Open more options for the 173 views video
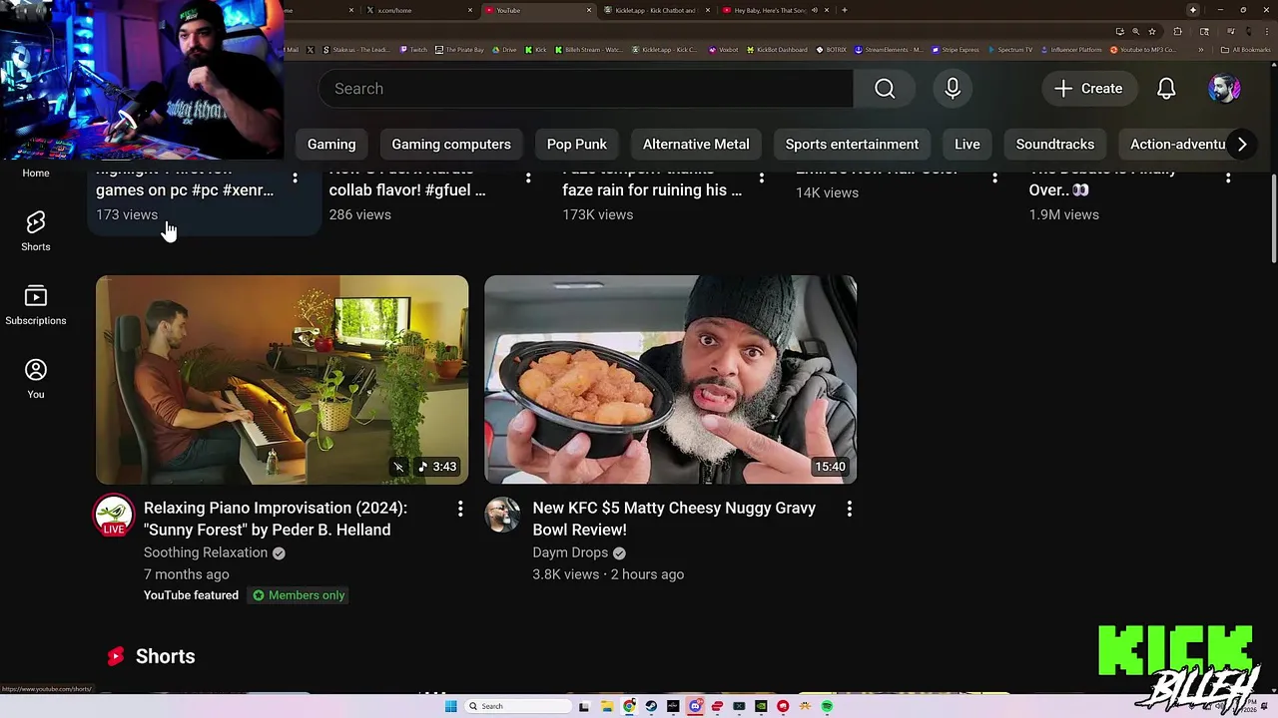The width and height of the screenshot is (1278, 718). click(x=295, y=178)
